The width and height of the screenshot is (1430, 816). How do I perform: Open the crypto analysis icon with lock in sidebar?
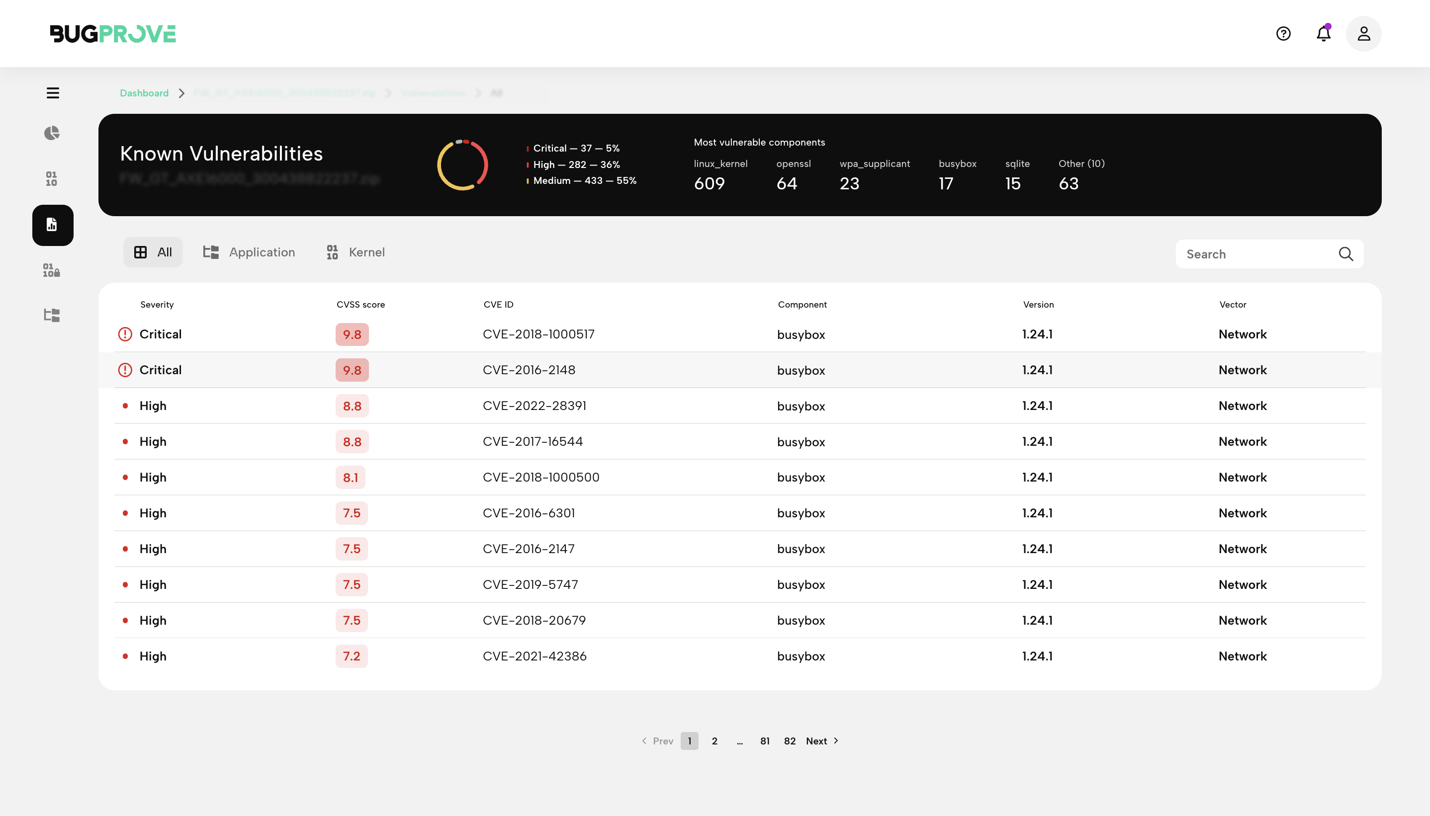pos(51,271)
